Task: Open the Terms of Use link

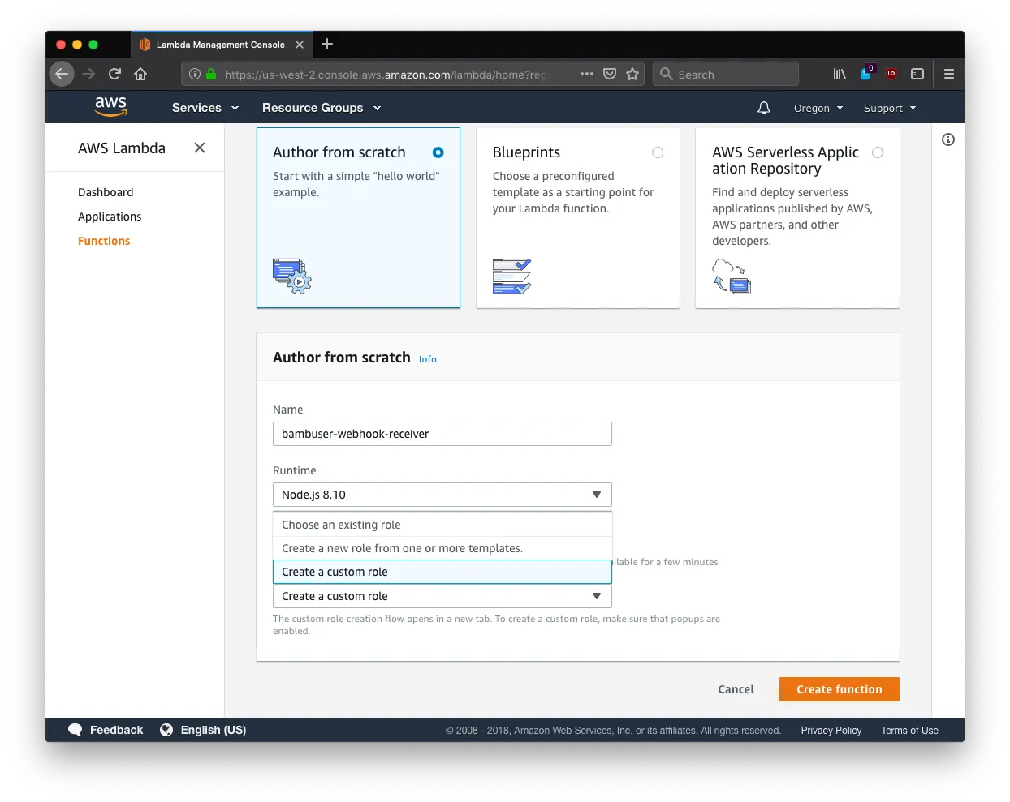Action: (x=909, y=731)
